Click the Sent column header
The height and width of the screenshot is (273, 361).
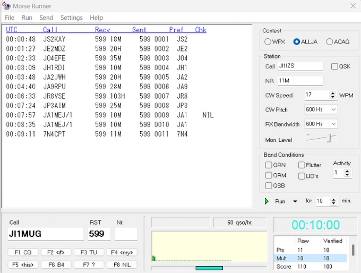[139, 30]
